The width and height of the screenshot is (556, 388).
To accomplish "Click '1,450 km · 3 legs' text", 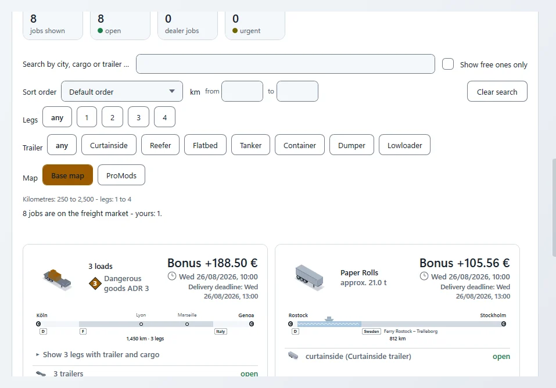I will (x=145, y=339).
